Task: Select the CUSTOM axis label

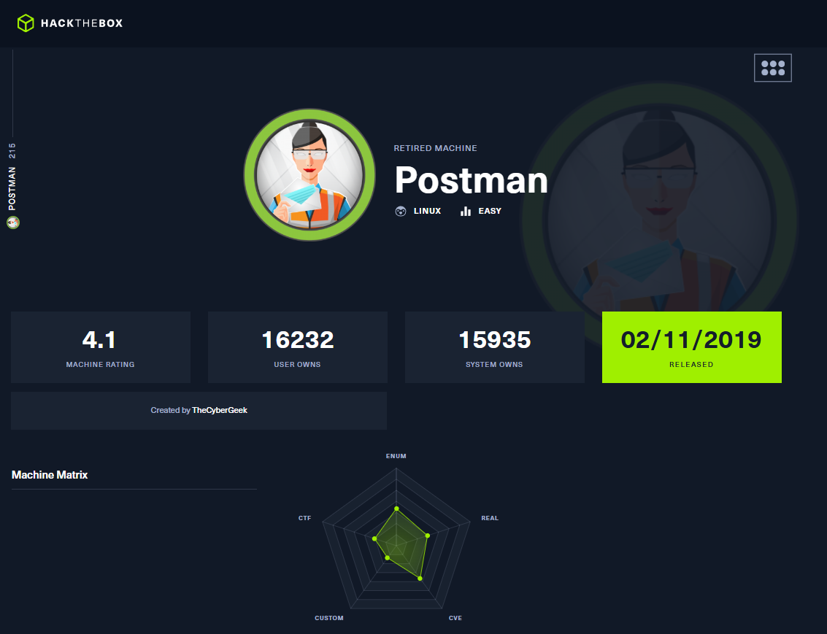Action: (328, 618)
